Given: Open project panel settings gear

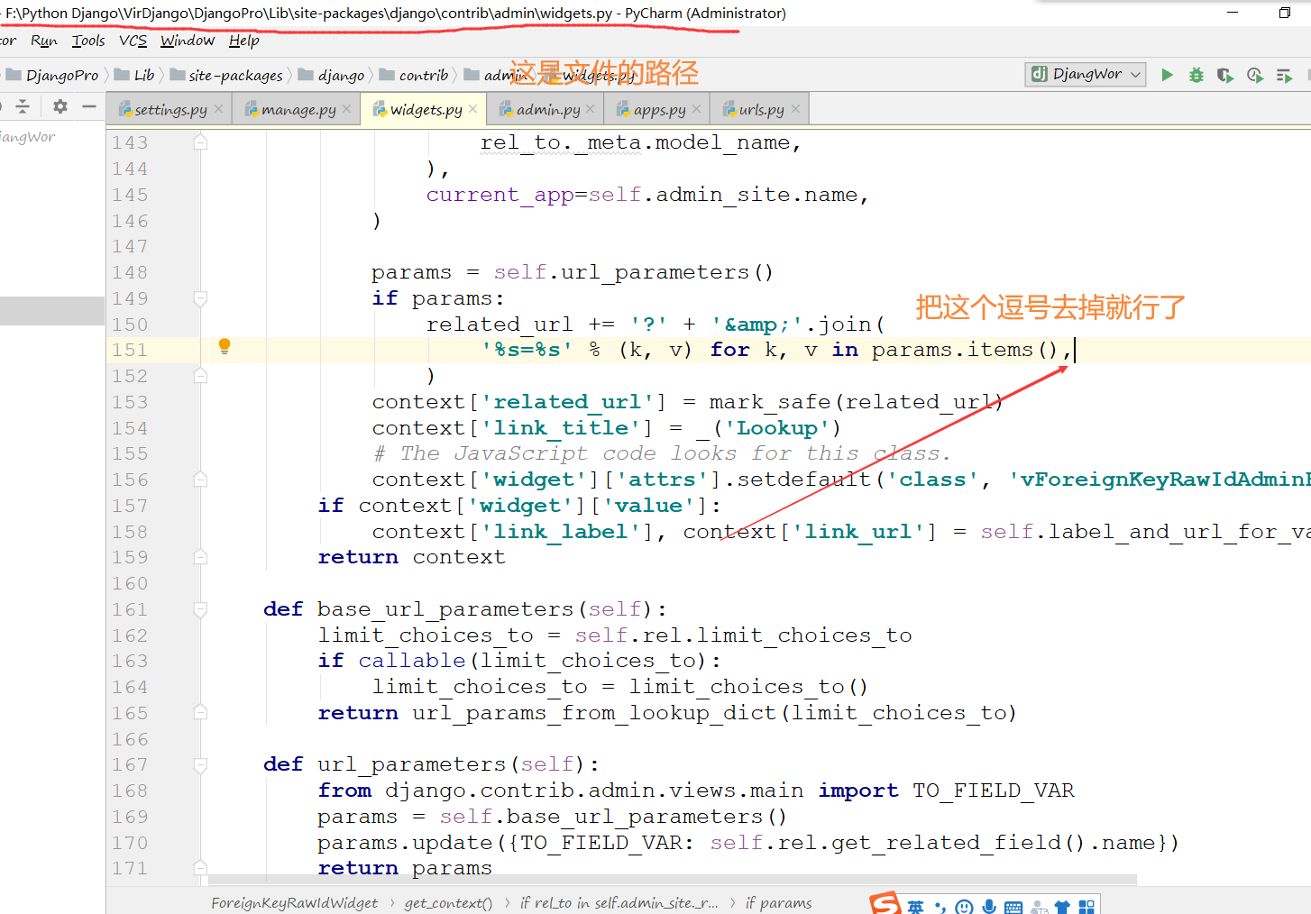Looking at the screenshot, I should coord(60,105).
